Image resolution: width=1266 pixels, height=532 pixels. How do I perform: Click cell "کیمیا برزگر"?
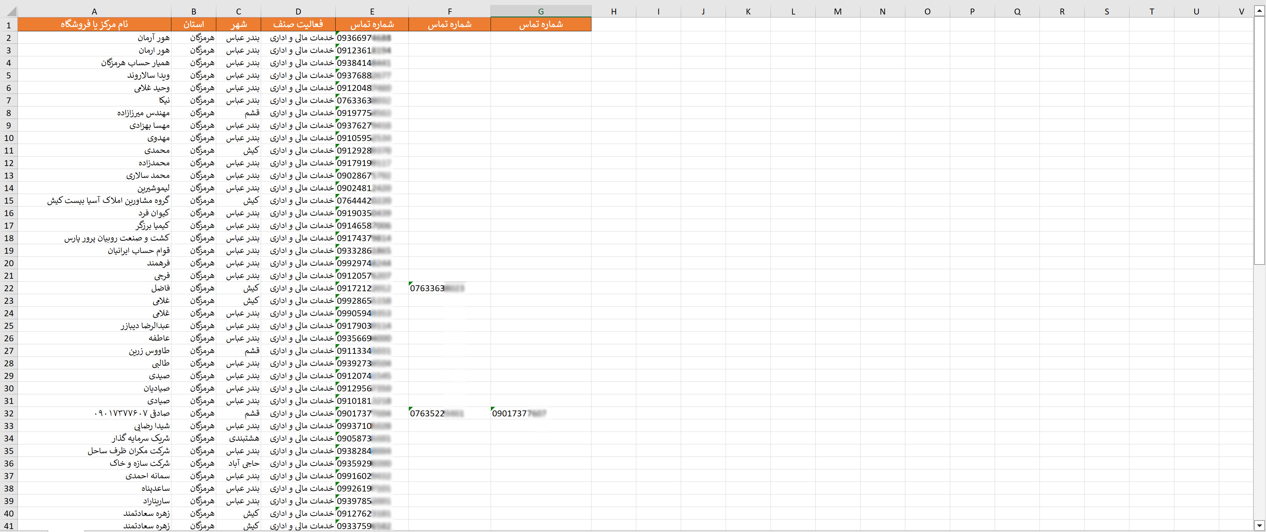pos(94,225)
